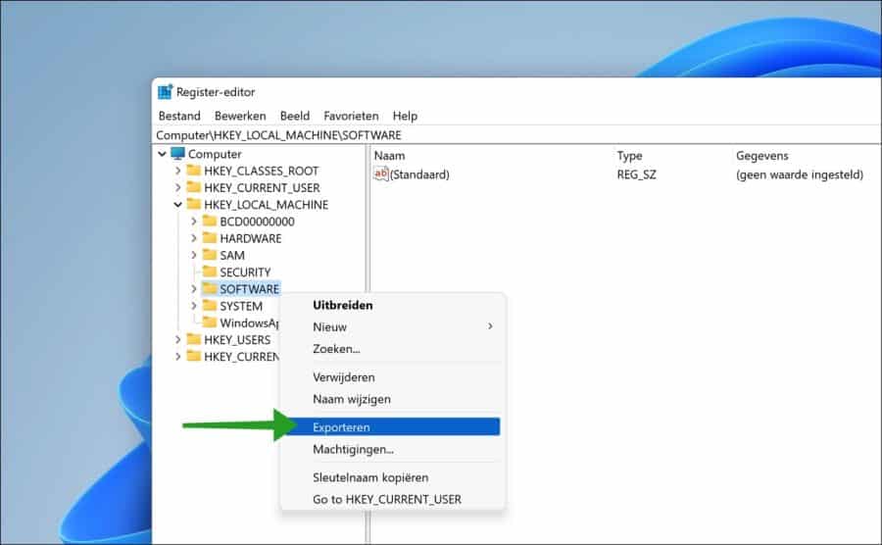Select the SOFTWARE key label
This screenshot has width=882, height=545.
click(x=249, y=289)
